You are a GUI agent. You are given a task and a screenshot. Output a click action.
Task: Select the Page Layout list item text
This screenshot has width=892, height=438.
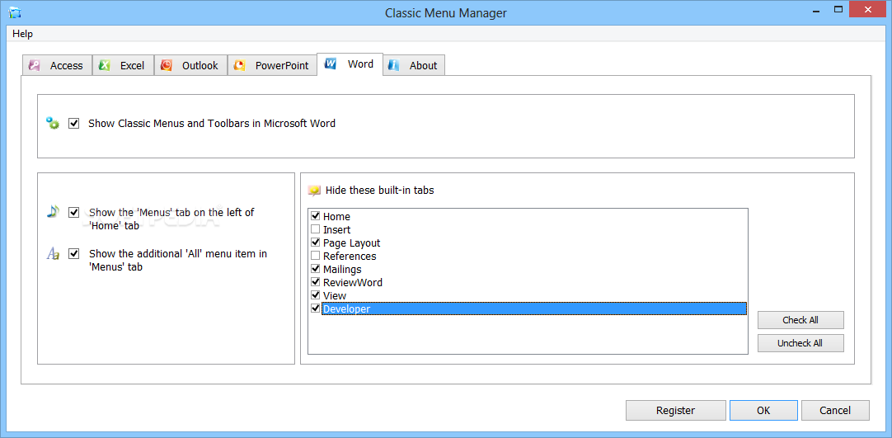click(351, 243)
